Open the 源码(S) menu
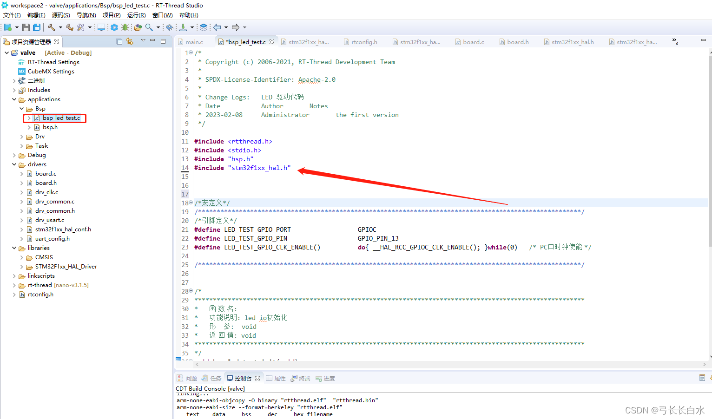 pos(61,15)
